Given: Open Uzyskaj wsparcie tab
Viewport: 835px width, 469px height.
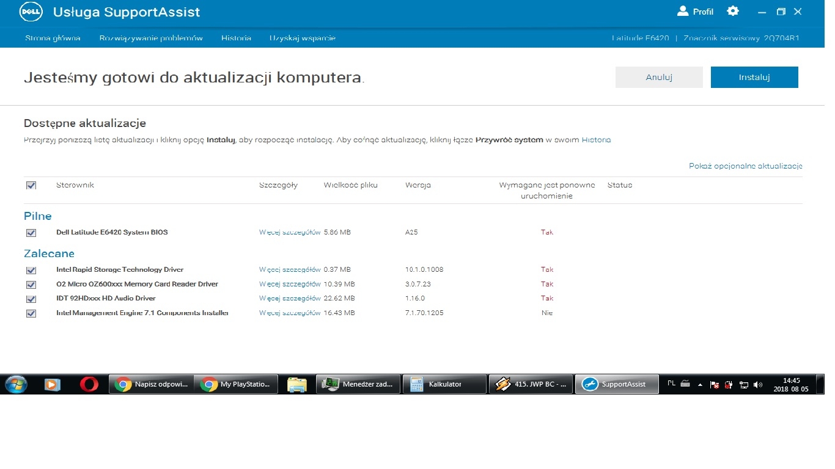Looking at the screenshot, I should [303, 38].
